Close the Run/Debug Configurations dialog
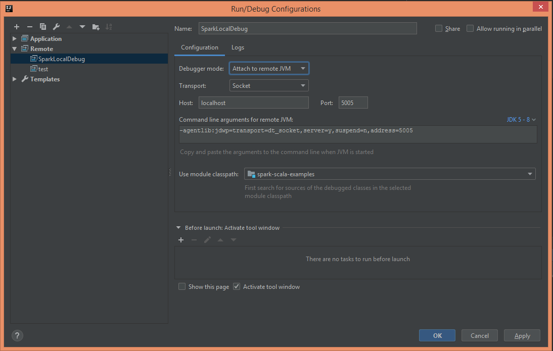553x351 pixels. [541, 7]
